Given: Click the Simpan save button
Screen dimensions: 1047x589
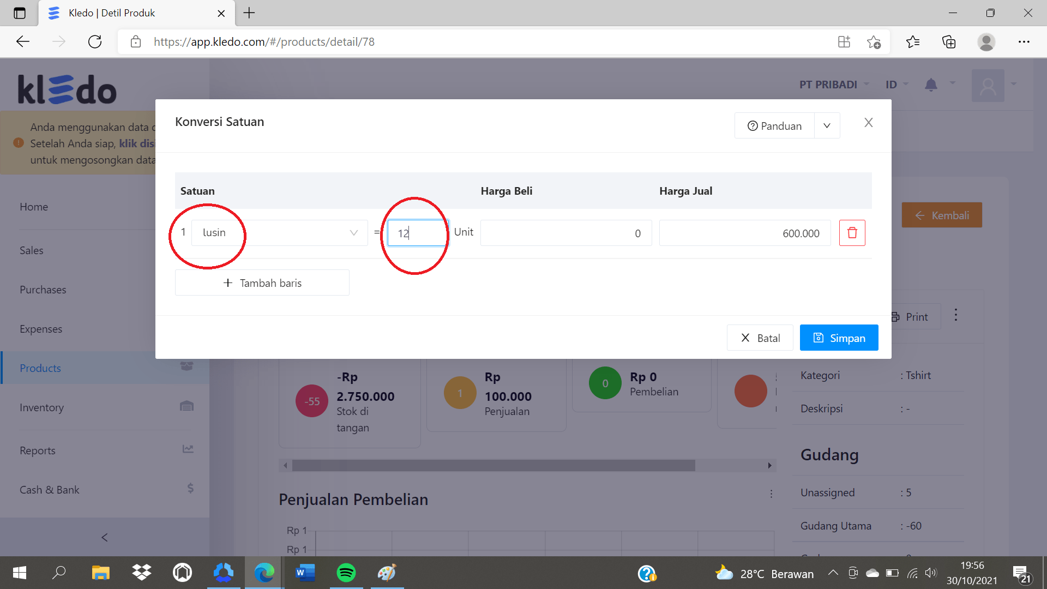Looking at the screenshot, I should pyautogui.click(x=839, y=338).
